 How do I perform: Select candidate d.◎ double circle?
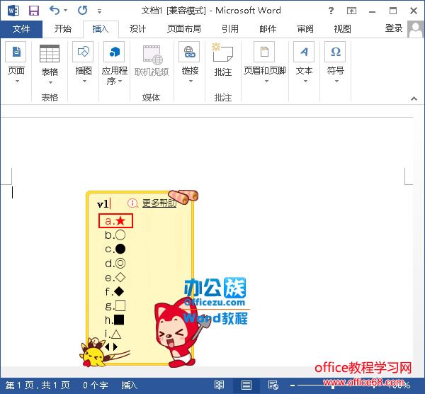click(x=115, y=264)
